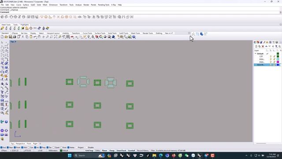This screenshot has height=159, width=282.
Task: Select the Circle tool in left sidebar
Action: (2, 51)
